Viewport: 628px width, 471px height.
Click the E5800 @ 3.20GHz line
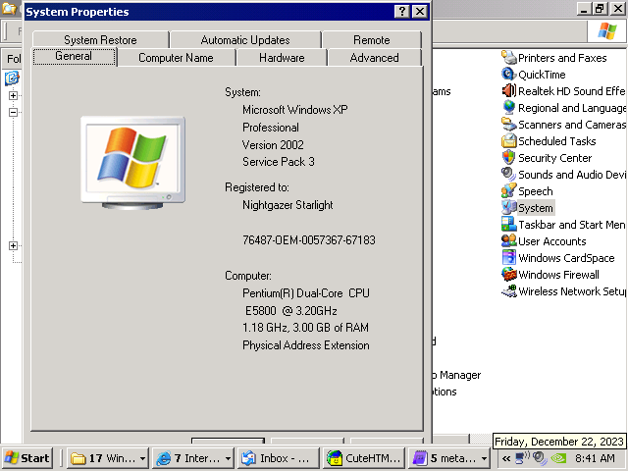[291, 311]
